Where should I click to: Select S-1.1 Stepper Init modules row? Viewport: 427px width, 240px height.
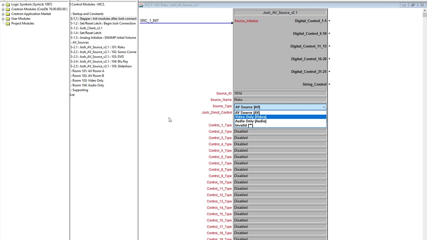(103, 19)
